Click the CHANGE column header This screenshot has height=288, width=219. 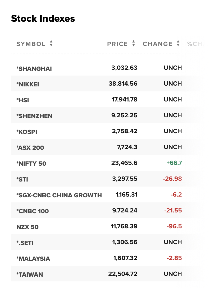[x=158, y=44]
